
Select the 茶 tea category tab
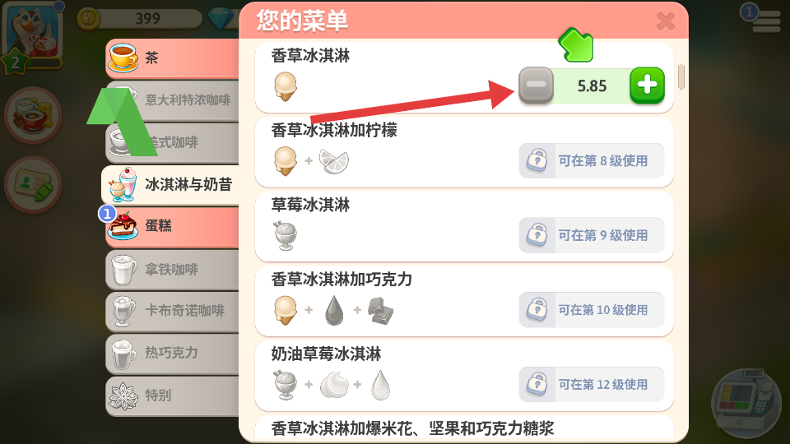pos(172,58)
